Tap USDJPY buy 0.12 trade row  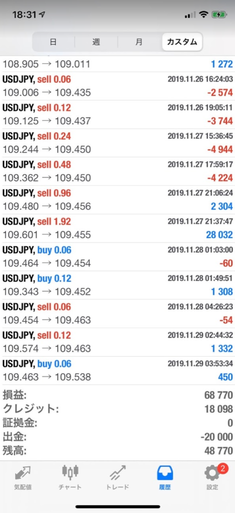coord(117,285)
